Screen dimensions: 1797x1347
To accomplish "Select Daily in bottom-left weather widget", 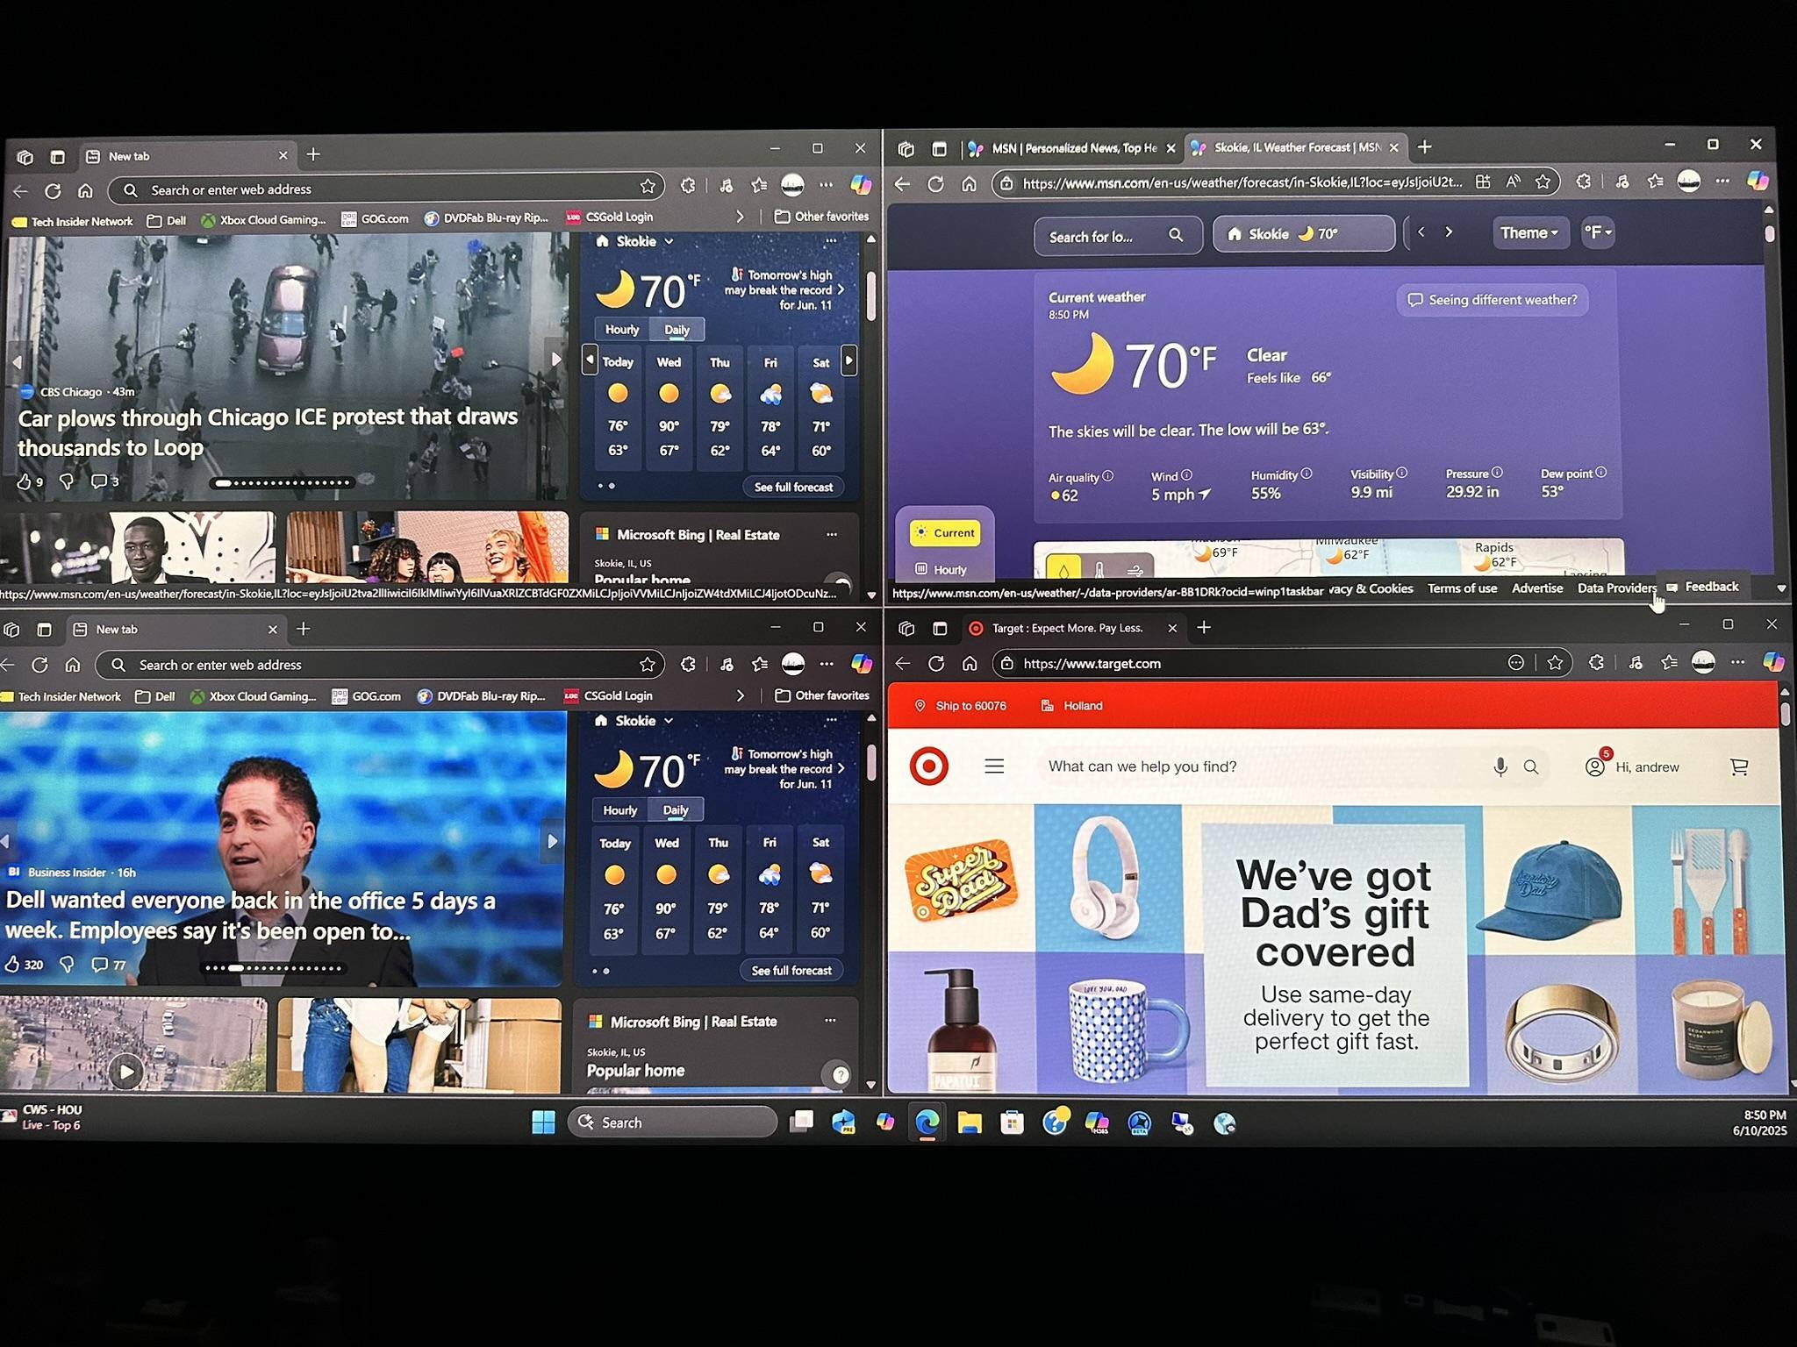I will click(x=675, y=810).
